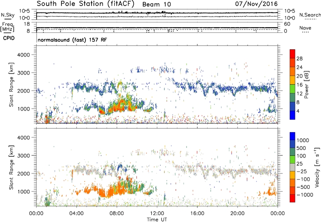Click the 1000 tick in power panel

[x=23, y=109]
